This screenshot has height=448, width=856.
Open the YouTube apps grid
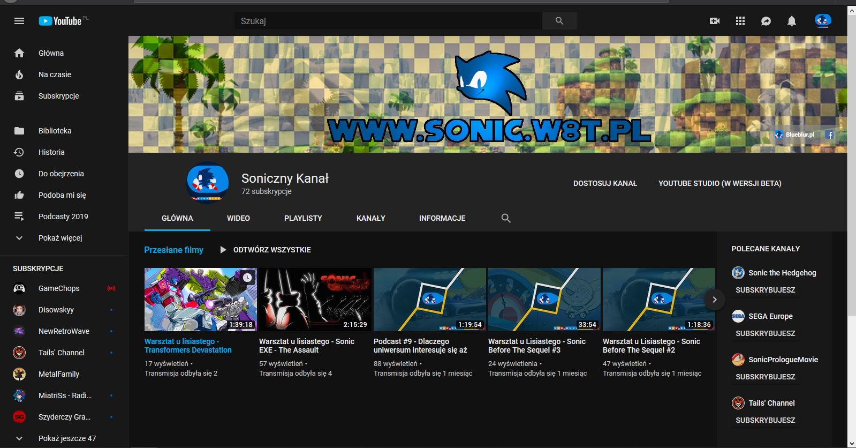(740, 21)
